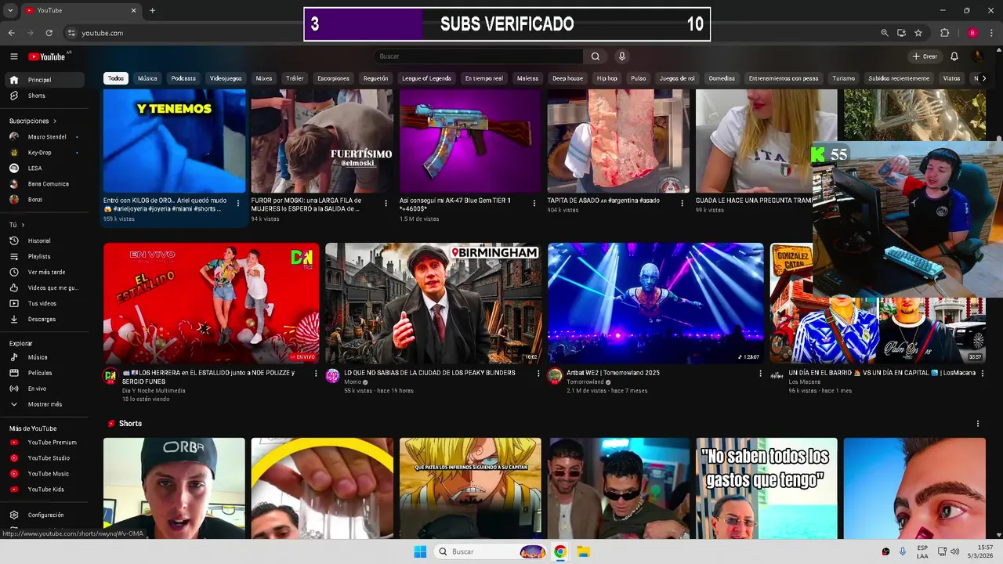
Task: Go to Principal in the sidebar
Action: [x=43, y=80]
